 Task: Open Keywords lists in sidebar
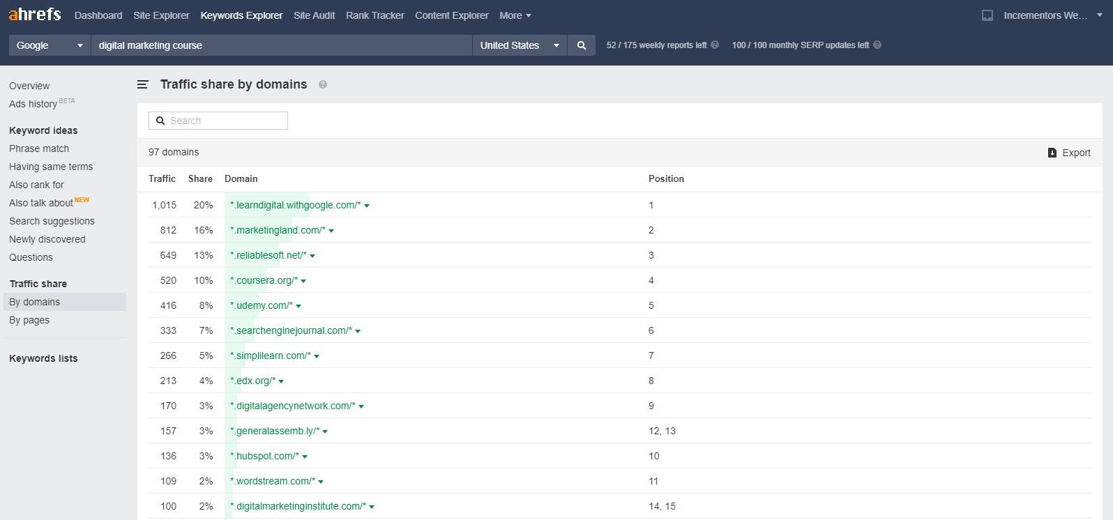43,358
